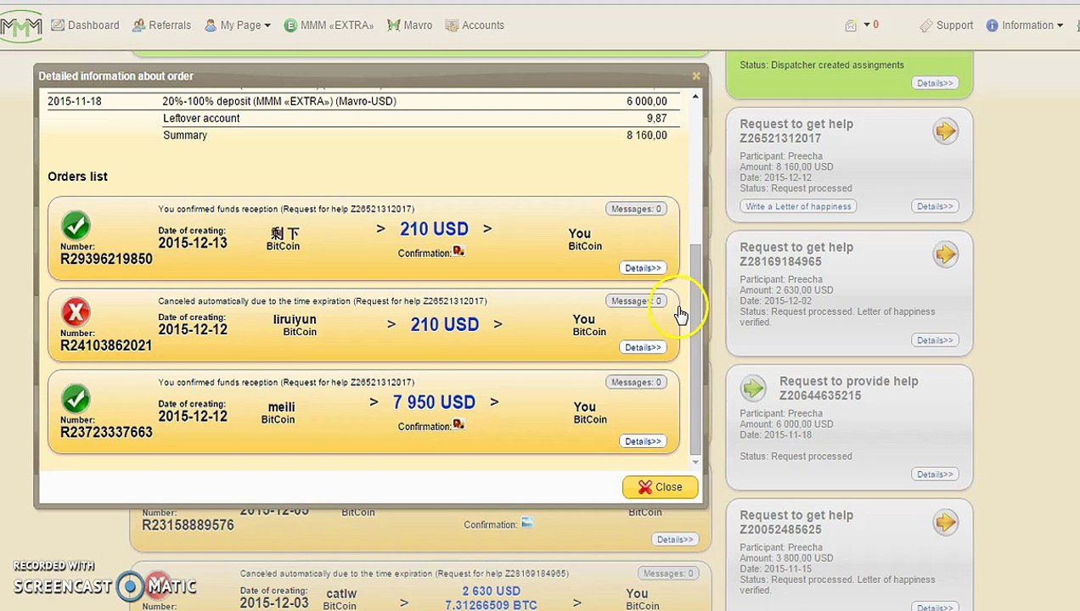Screen dimensions: 1080x611
Task: Click the Referrals people icon
Action: pos(138,25)
